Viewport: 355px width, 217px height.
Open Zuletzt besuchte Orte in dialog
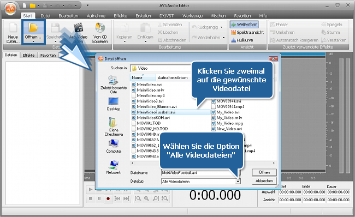114,85
